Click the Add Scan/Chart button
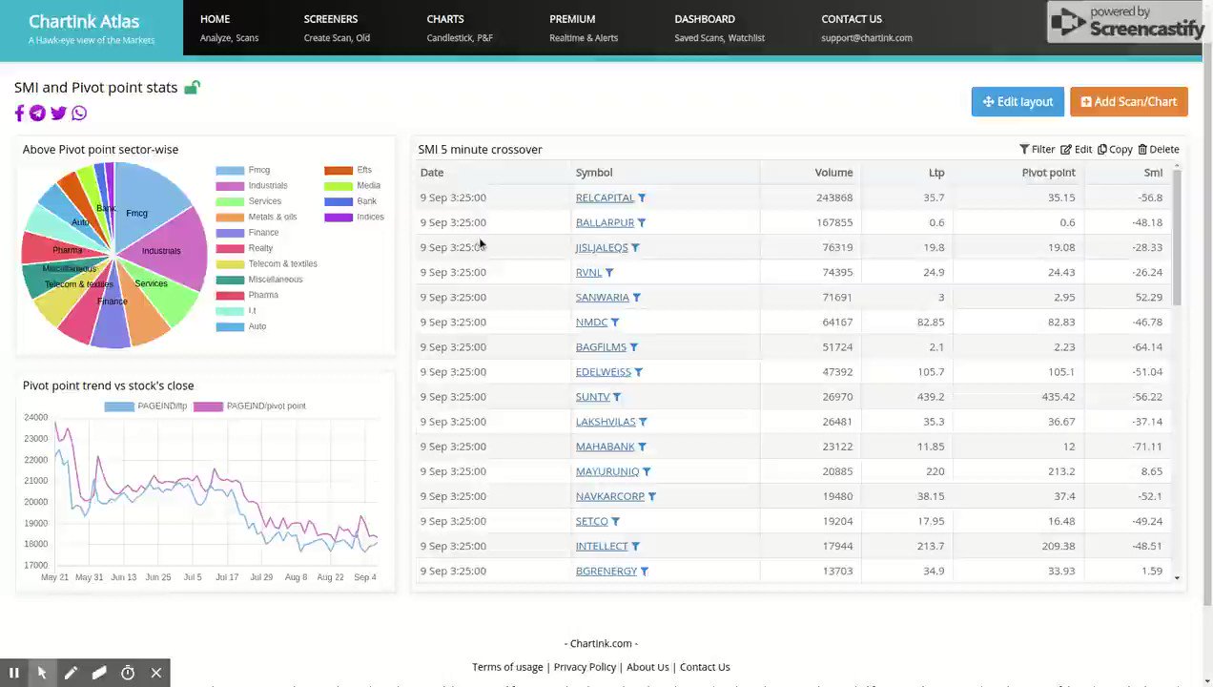Viewport: 1213px width, 687px height. pos(1129,101)
